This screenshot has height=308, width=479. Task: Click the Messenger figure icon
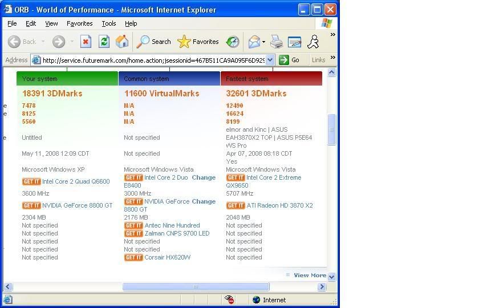314,42
